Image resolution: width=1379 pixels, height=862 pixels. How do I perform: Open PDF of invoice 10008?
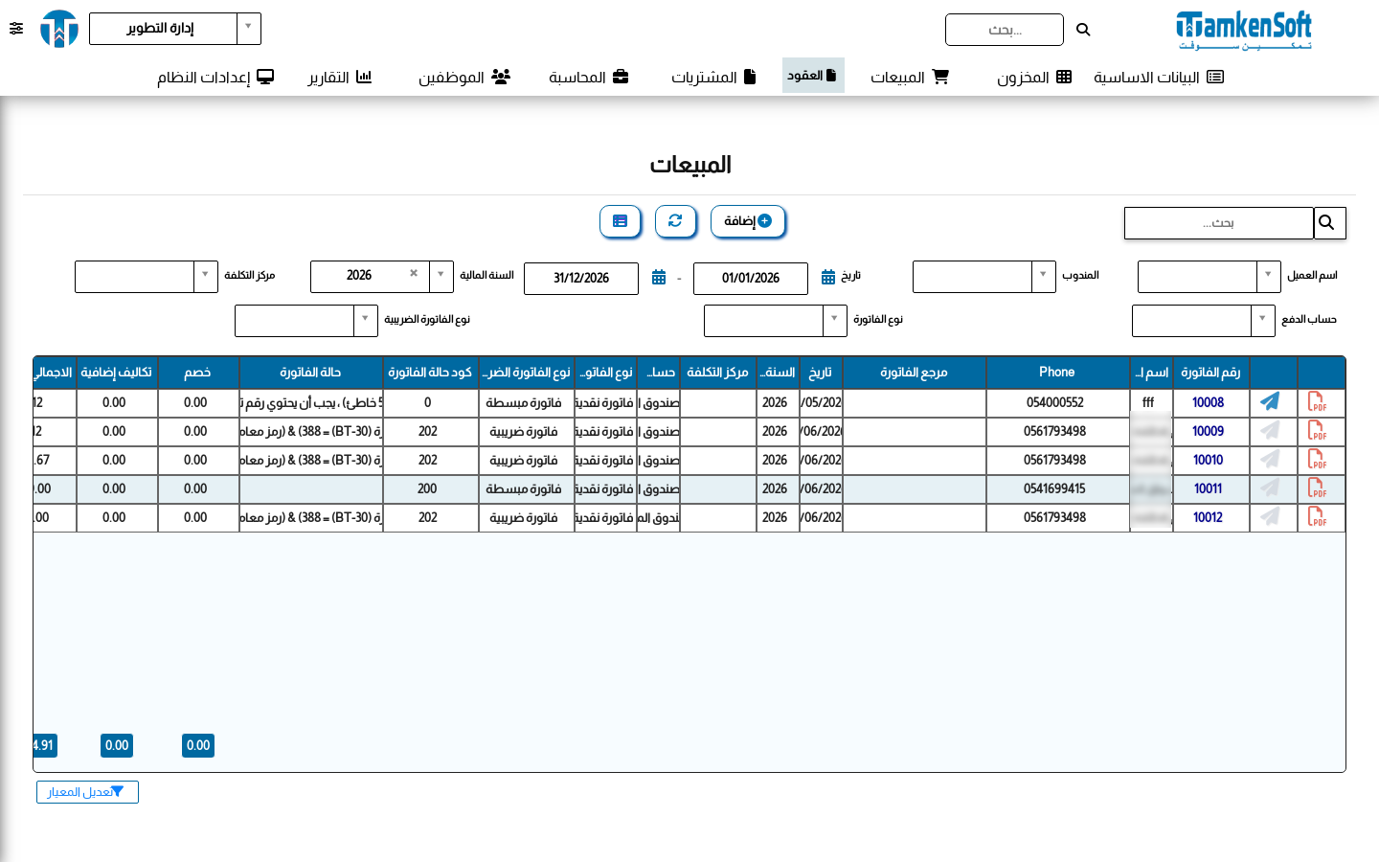click(1318, 402)
